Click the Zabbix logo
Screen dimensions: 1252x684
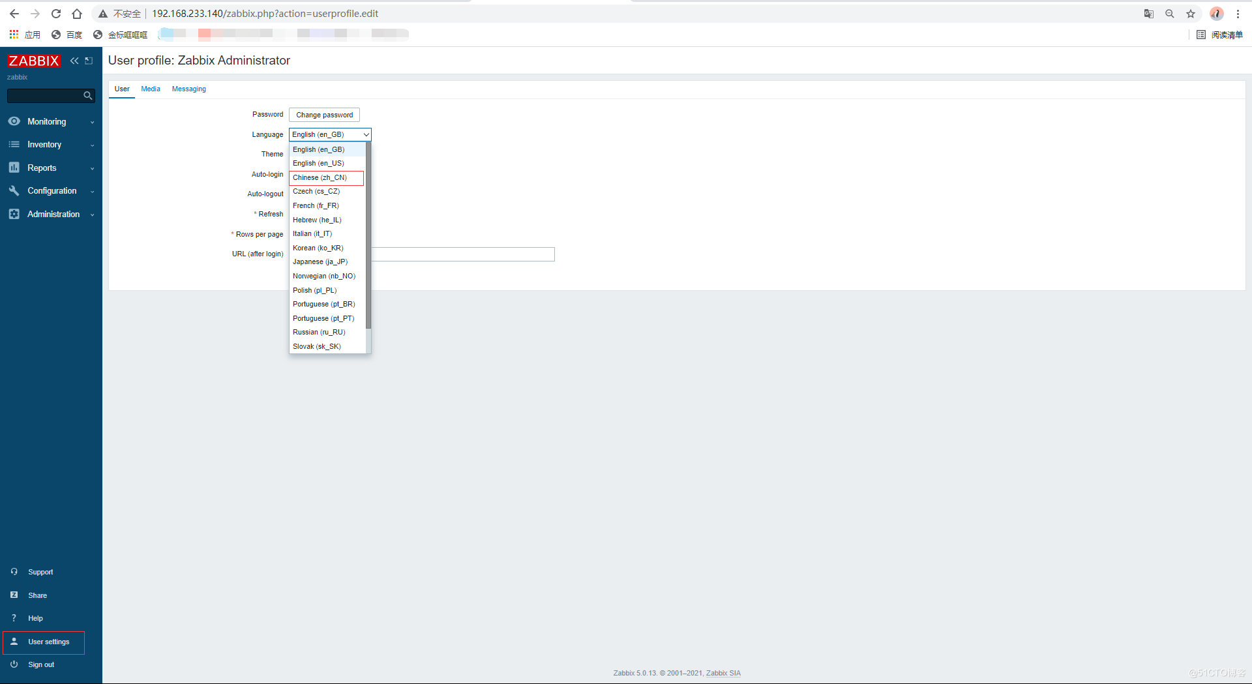[34, 61]
